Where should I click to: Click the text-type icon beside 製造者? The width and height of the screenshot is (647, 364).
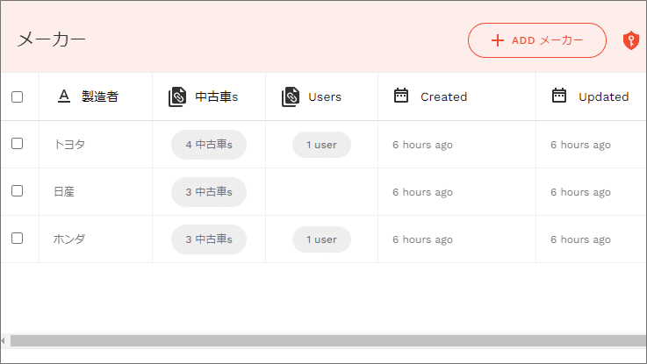point(63,96)
